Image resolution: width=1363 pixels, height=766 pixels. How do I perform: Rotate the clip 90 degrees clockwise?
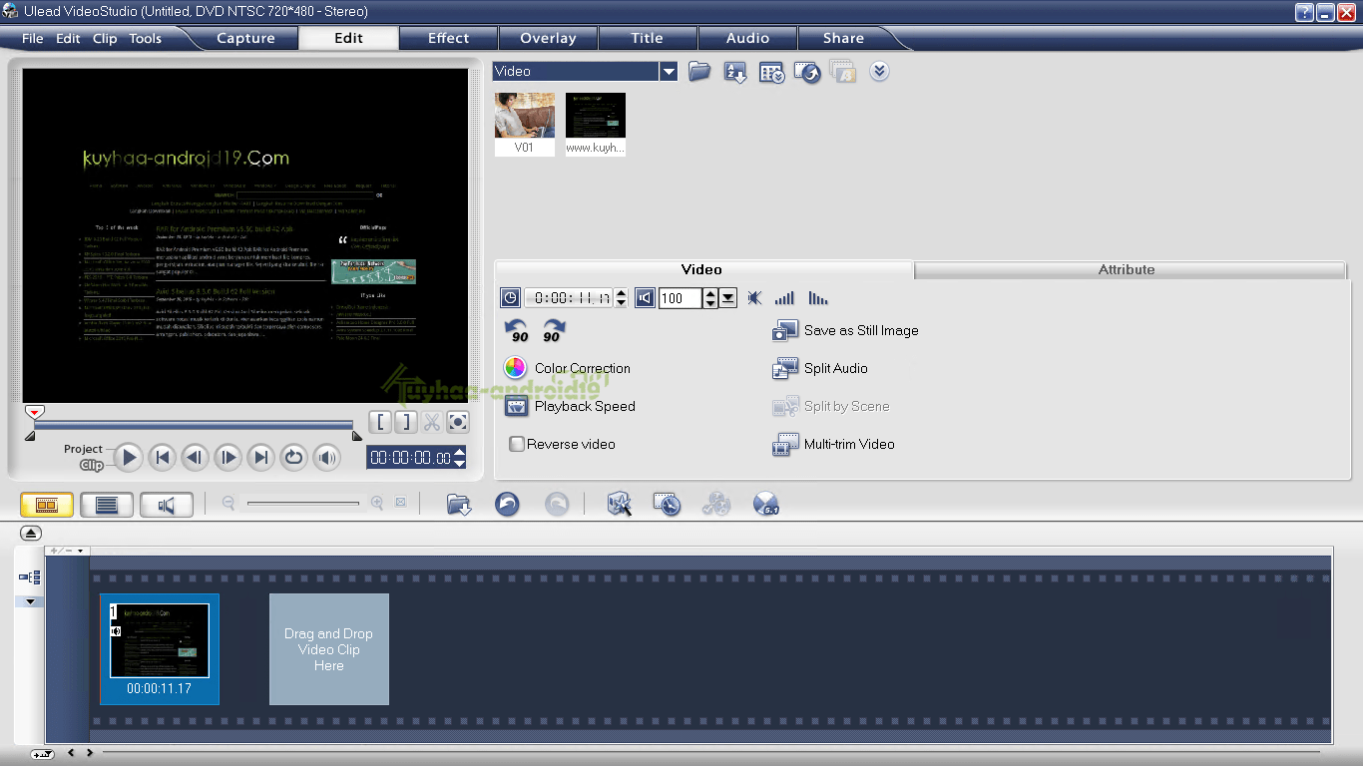pos(552,330)
